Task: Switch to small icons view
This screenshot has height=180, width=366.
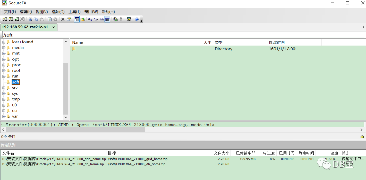Action: click(x=96, y=19)
